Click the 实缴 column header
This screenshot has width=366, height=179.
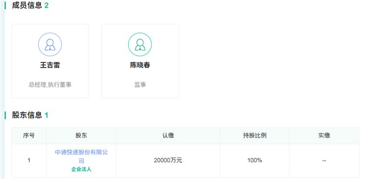[x=324, y=136]
